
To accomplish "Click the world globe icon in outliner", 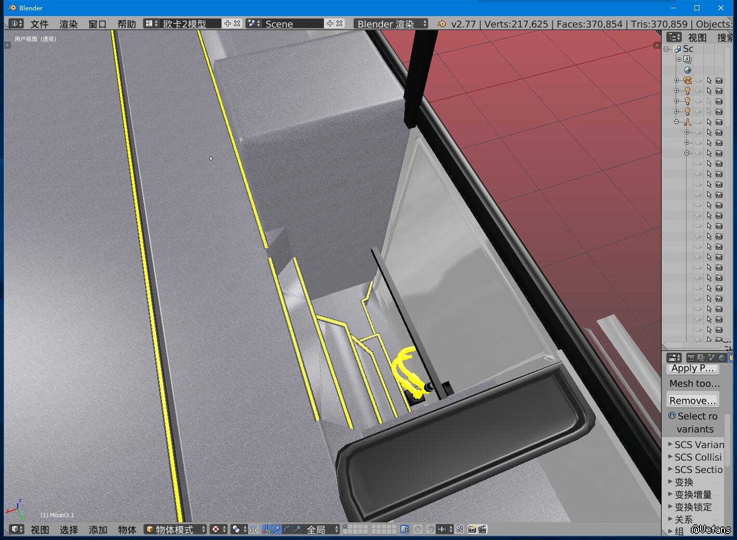I will (688, 70).
